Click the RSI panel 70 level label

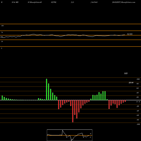tap(2, 32)
